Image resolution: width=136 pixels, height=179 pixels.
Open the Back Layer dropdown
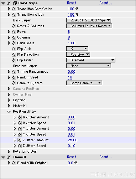(89, 20)
